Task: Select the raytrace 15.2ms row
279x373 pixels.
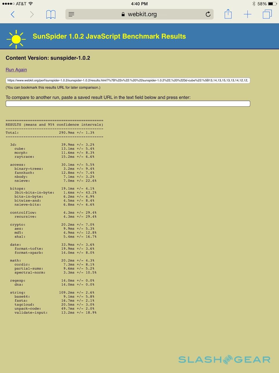Action: 54,157
